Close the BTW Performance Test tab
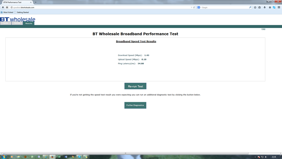 (31, 2)
